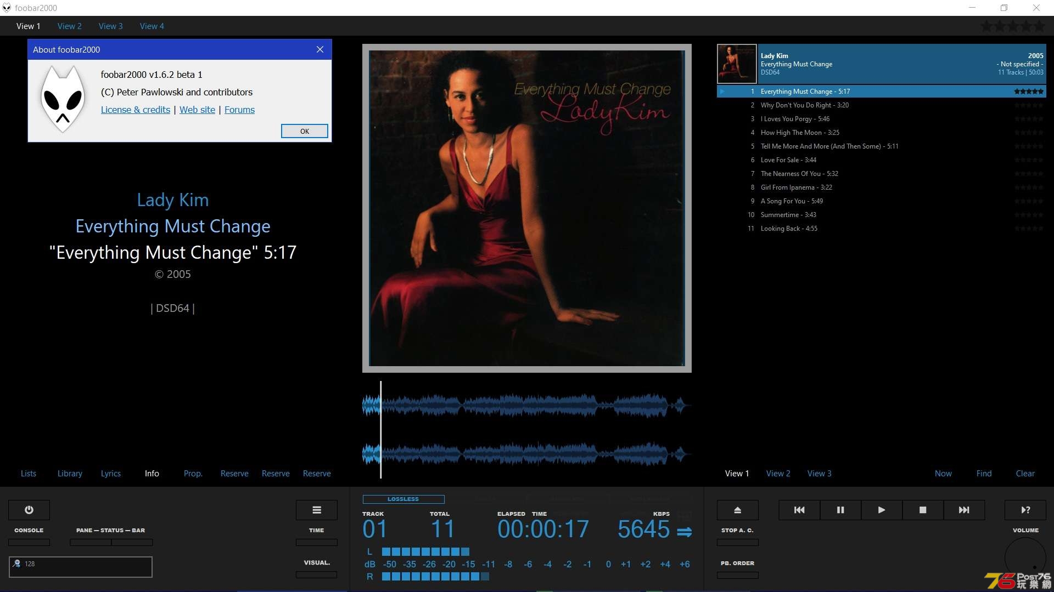Click the first Reserve tab
Viewport: 1054px width, 592px height.
point(234,474)
